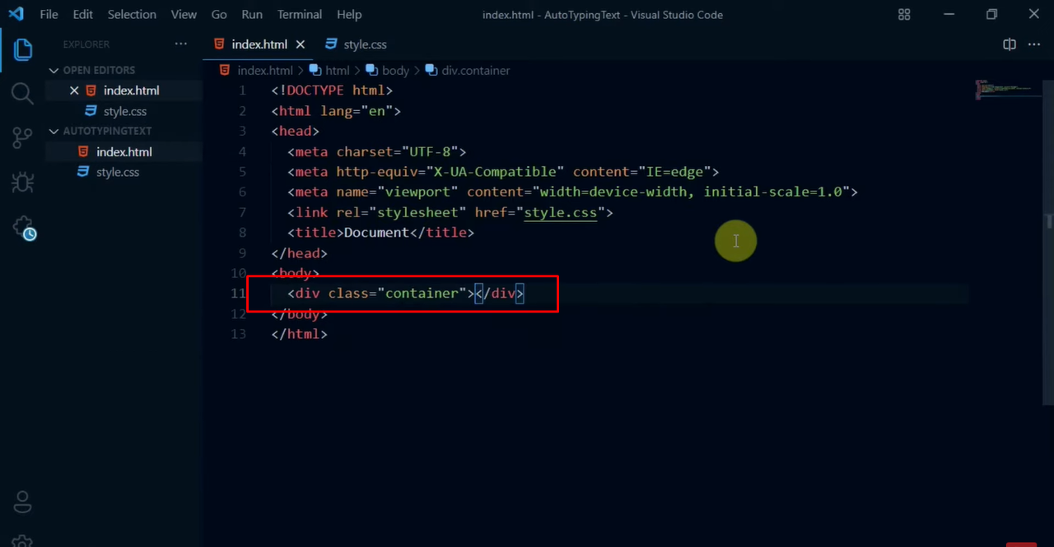Click div.container breadcrumb segment
Viewport: 1054px width, 547px height.
[476, 71]
